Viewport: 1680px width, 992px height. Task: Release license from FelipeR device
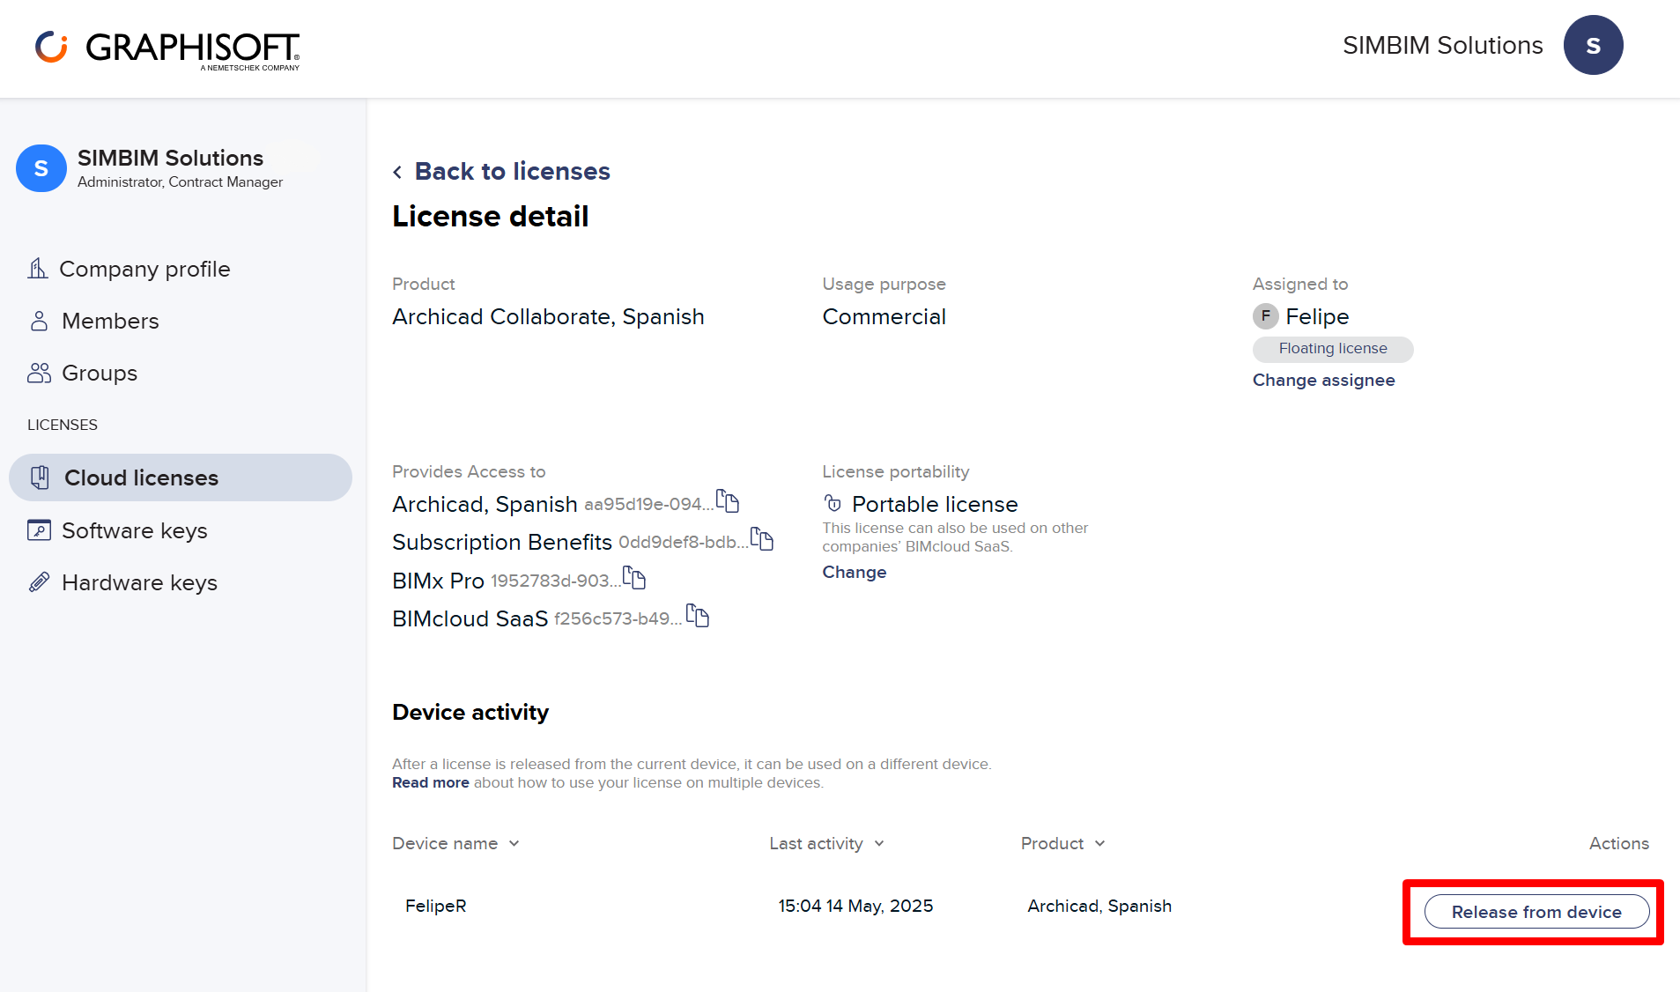[1536, 912]
